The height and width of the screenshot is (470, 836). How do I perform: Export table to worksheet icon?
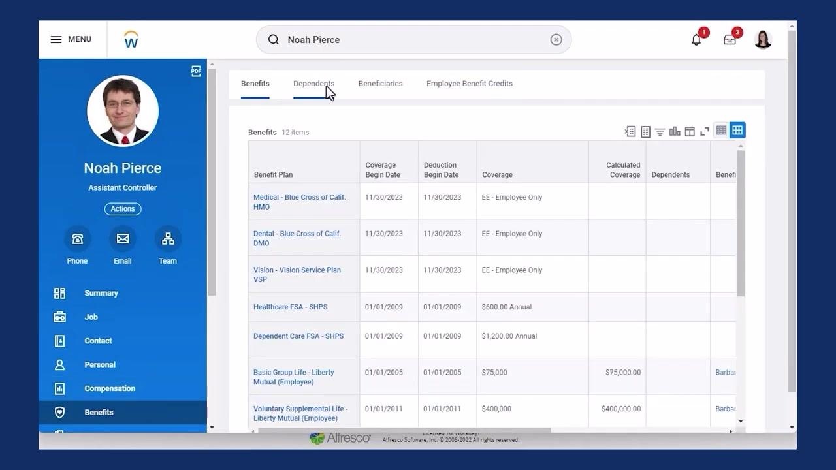(645, 131)
